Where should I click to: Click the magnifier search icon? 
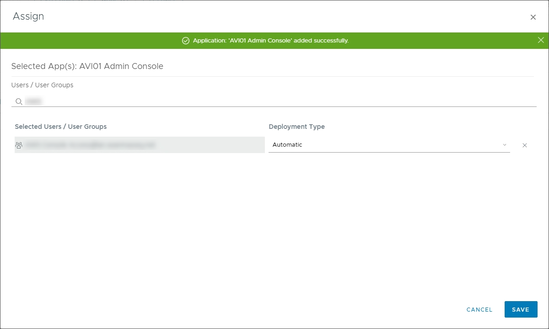click(x=19, y=102)
